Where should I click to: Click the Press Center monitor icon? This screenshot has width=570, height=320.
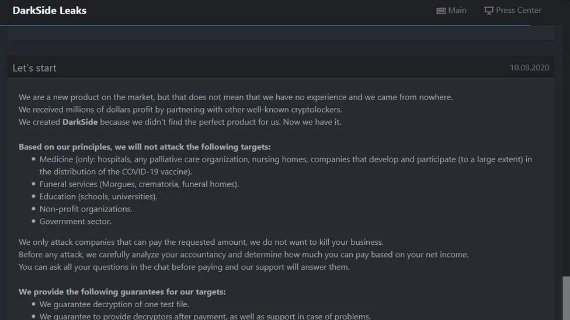(x=489, y=10)
